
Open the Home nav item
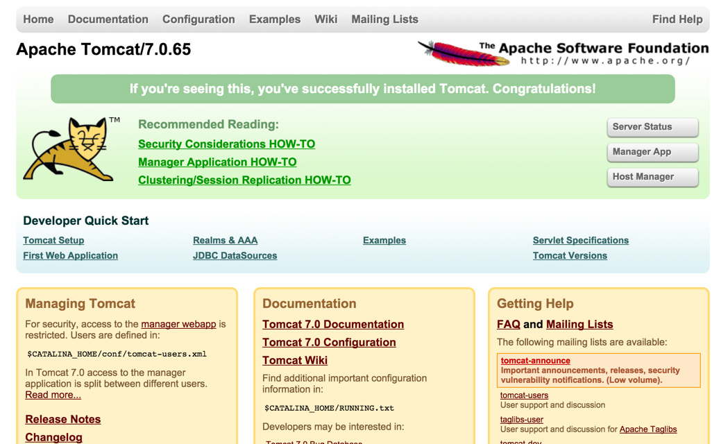pos(39,19)
